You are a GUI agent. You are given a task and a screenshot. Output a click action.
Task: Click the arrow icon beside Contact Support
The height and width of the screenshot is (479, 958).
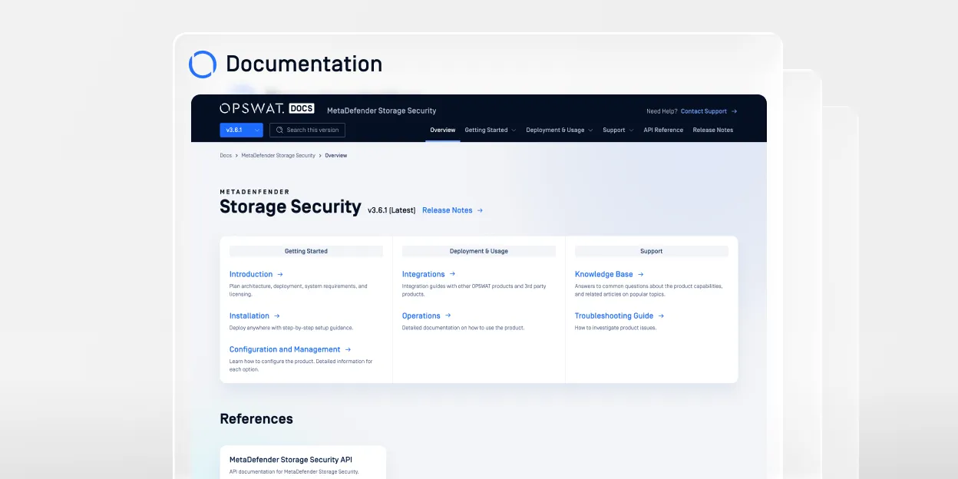[734, 111]
